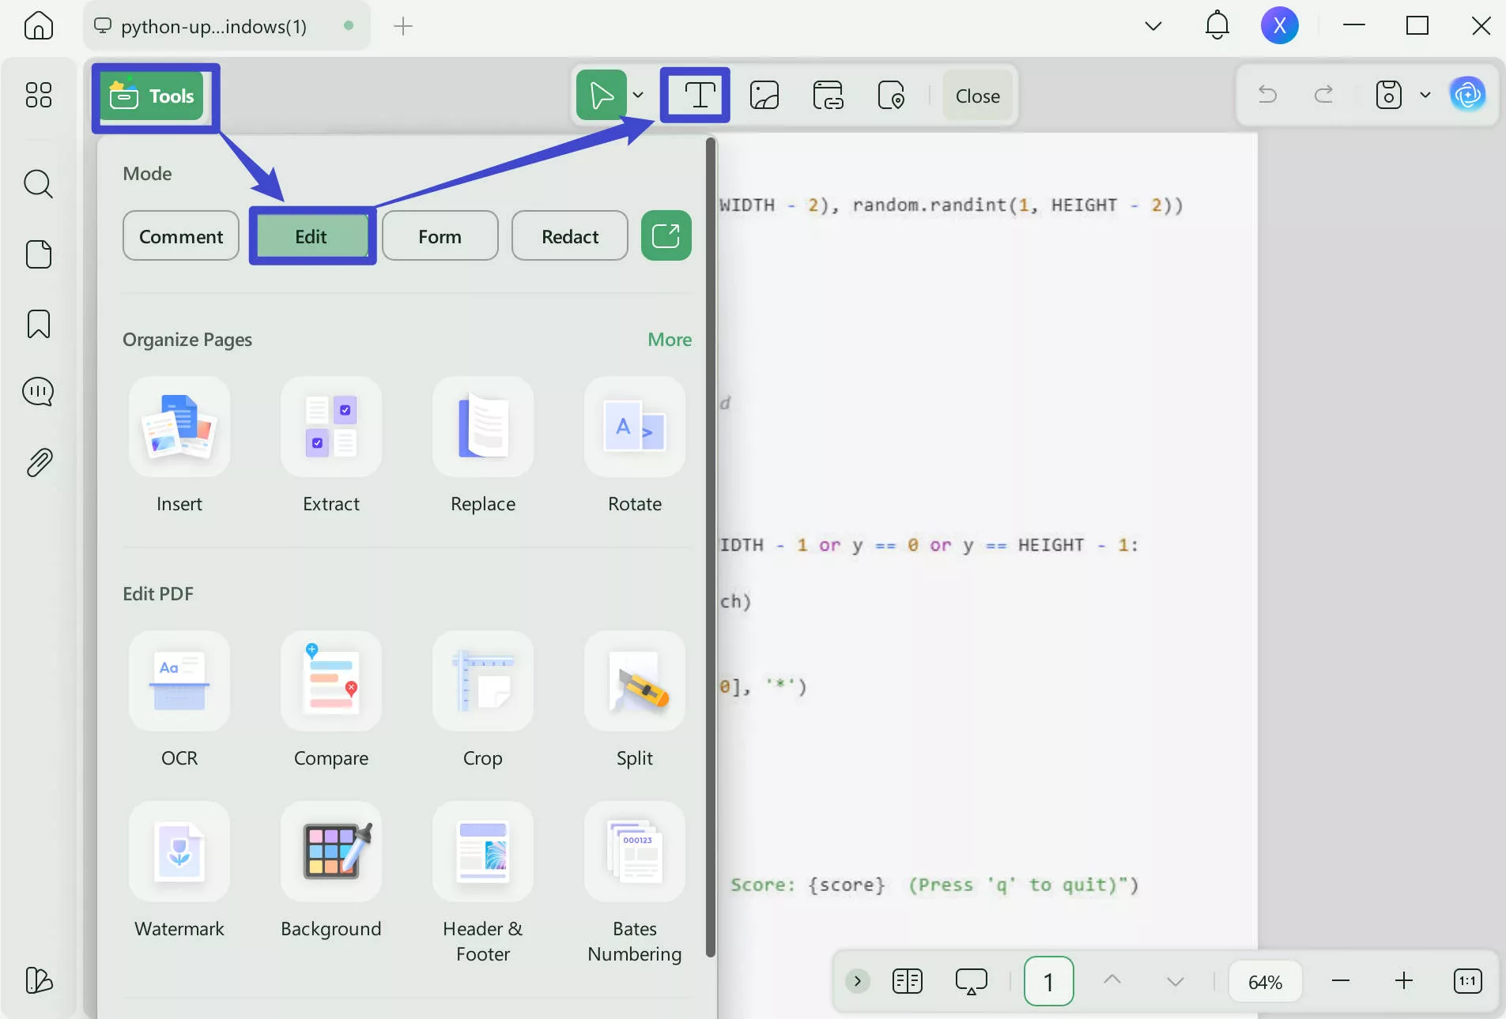The width and height of the screenshot is (1506, 1019).
Task: Switch to Form mode
Action: pos(440,235)
